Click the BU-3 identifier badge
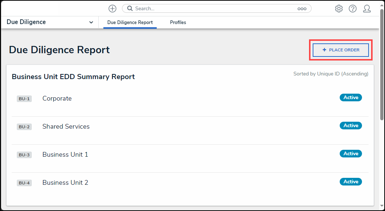 point(24,155)
